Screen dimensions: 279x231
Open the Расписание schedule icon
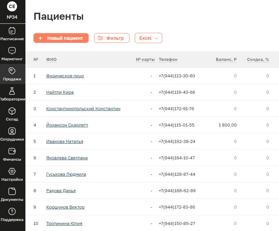12,30
